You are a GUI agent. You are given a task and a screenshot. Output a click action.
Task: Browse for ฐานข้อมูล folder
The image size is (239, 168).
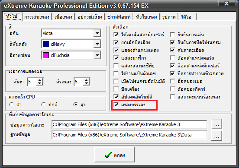(x=216, y=136)
